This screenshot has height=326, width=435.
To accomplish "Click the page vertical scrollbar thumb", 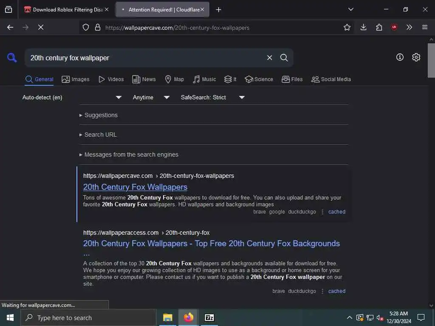I will pyautogui.click(x=431, y=60).
